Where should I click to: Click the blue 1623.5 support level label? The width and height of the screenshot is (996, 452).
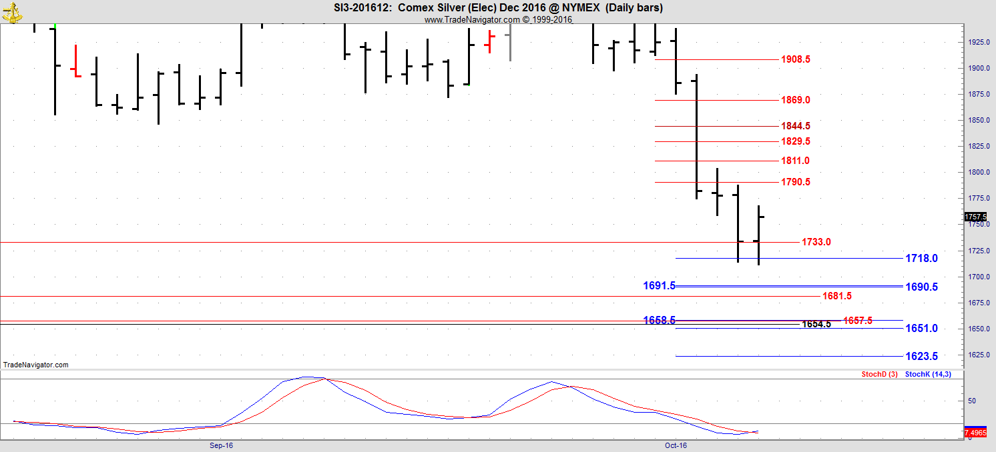pyautogui.click(x=921, y=356)
